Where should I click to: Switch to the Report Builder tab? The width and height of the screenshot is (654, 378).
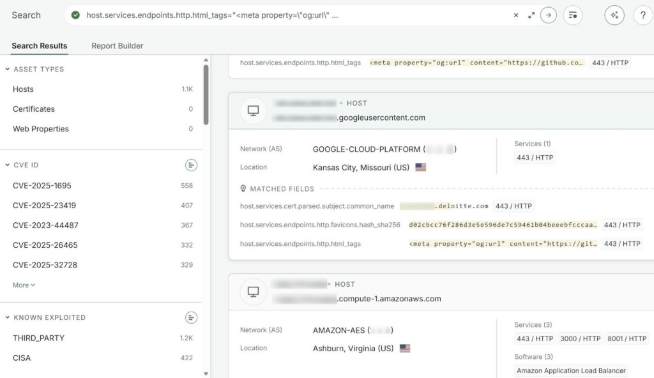117,45
